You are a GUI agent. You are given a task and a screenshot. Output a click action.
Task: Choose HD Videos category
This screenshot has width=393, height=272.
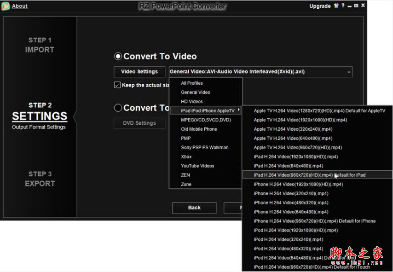[206, 102]
